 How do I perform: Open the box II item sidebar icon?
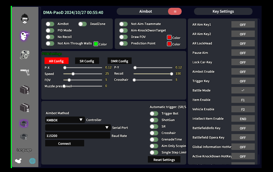point(25,108)
